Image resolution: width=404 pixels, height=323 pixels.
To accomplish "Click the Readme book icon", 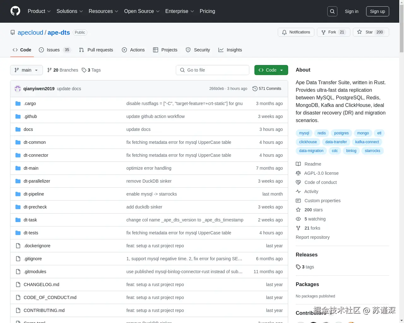I will (x=298, y=164).
